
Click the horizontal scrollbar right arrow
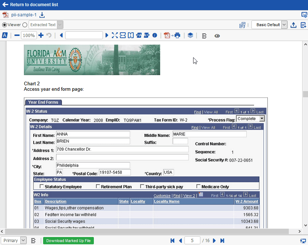tap(300, 232)
